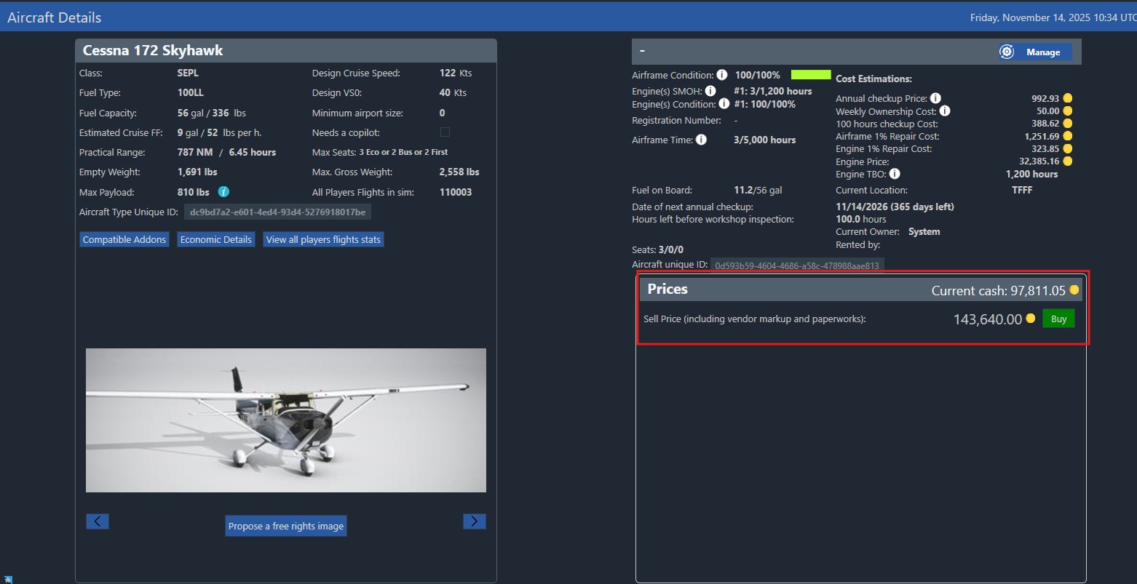
Task: Click the Annual checkup Price info icon
Action: click(x=935, y=97)
